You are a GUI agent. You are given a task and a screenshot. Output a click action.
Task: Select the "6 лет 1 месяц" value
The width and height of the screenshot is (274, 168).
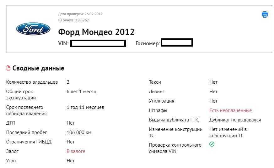(x=81, y=92)
